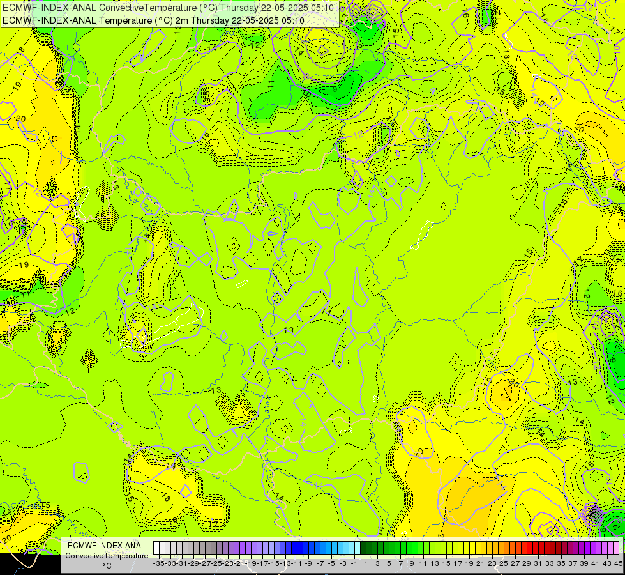Click the legend scale value 43
The height and width of the screenshot is (575, 625).
point(607,563)
